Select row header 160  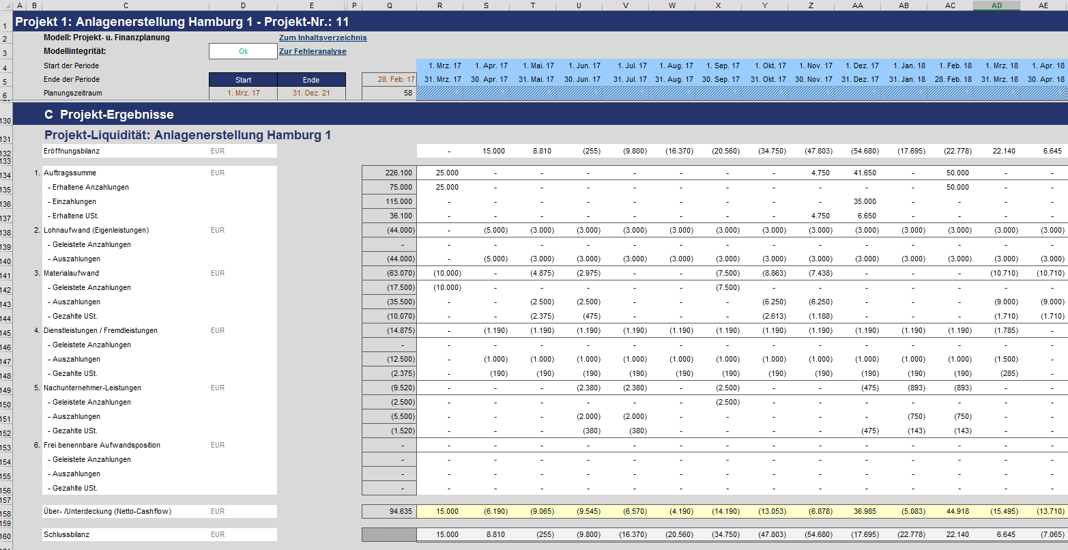(x=6, y=535)
